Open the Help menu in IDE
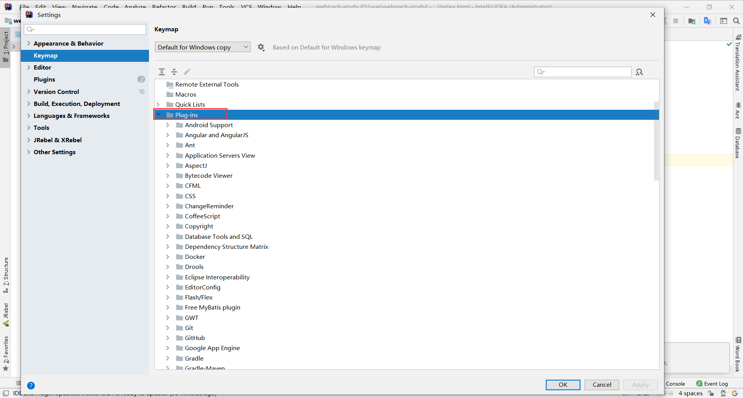The image size is (743, 398). pyautogui.click(x=294, y=7)
